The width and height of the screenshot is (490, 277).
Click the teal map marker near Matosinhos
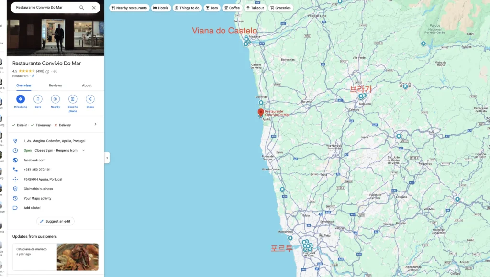[290, 238]
